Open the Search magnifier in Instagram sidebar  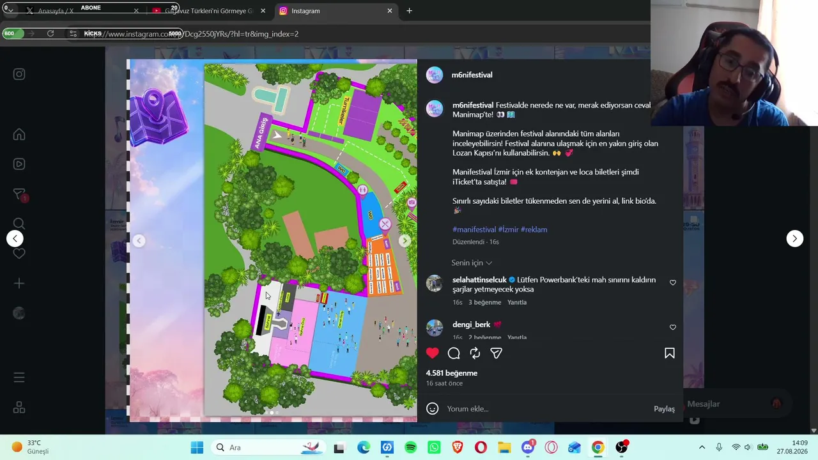(19, 224)
